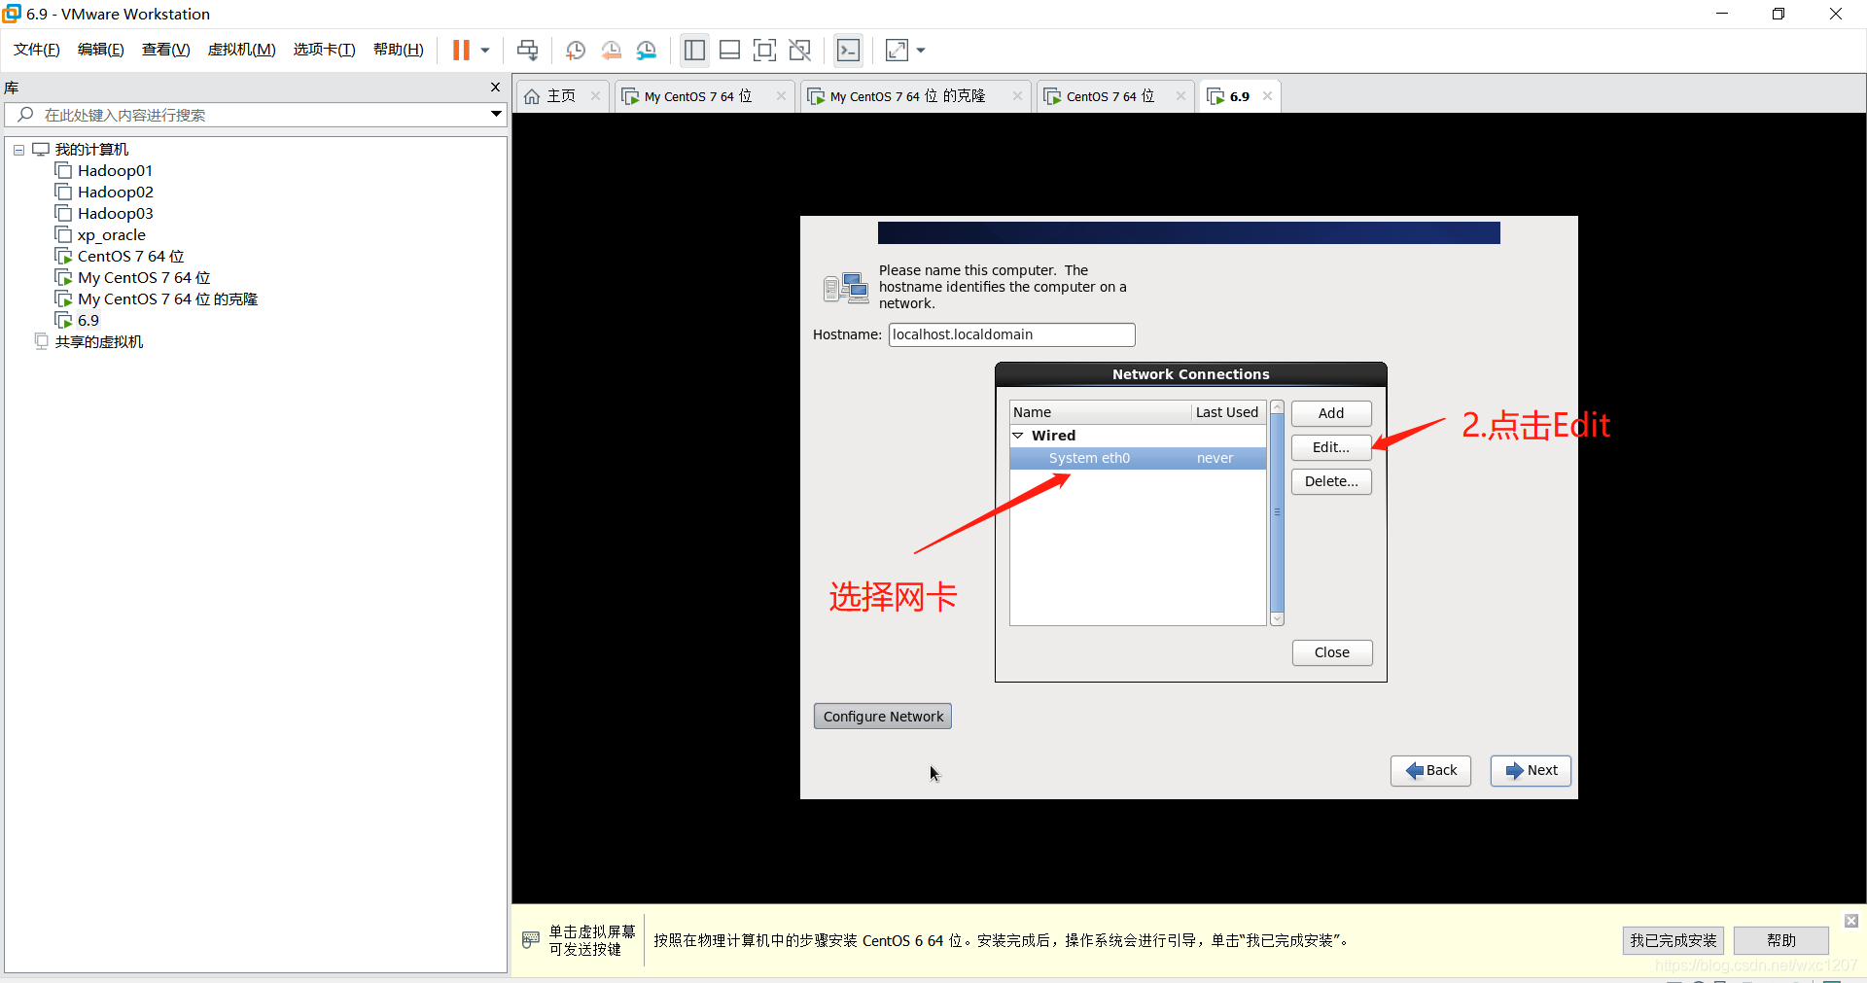The height and width of the screenshot is (983, 1867).
Task: Open the console view icon
Action: click(849, 50)
